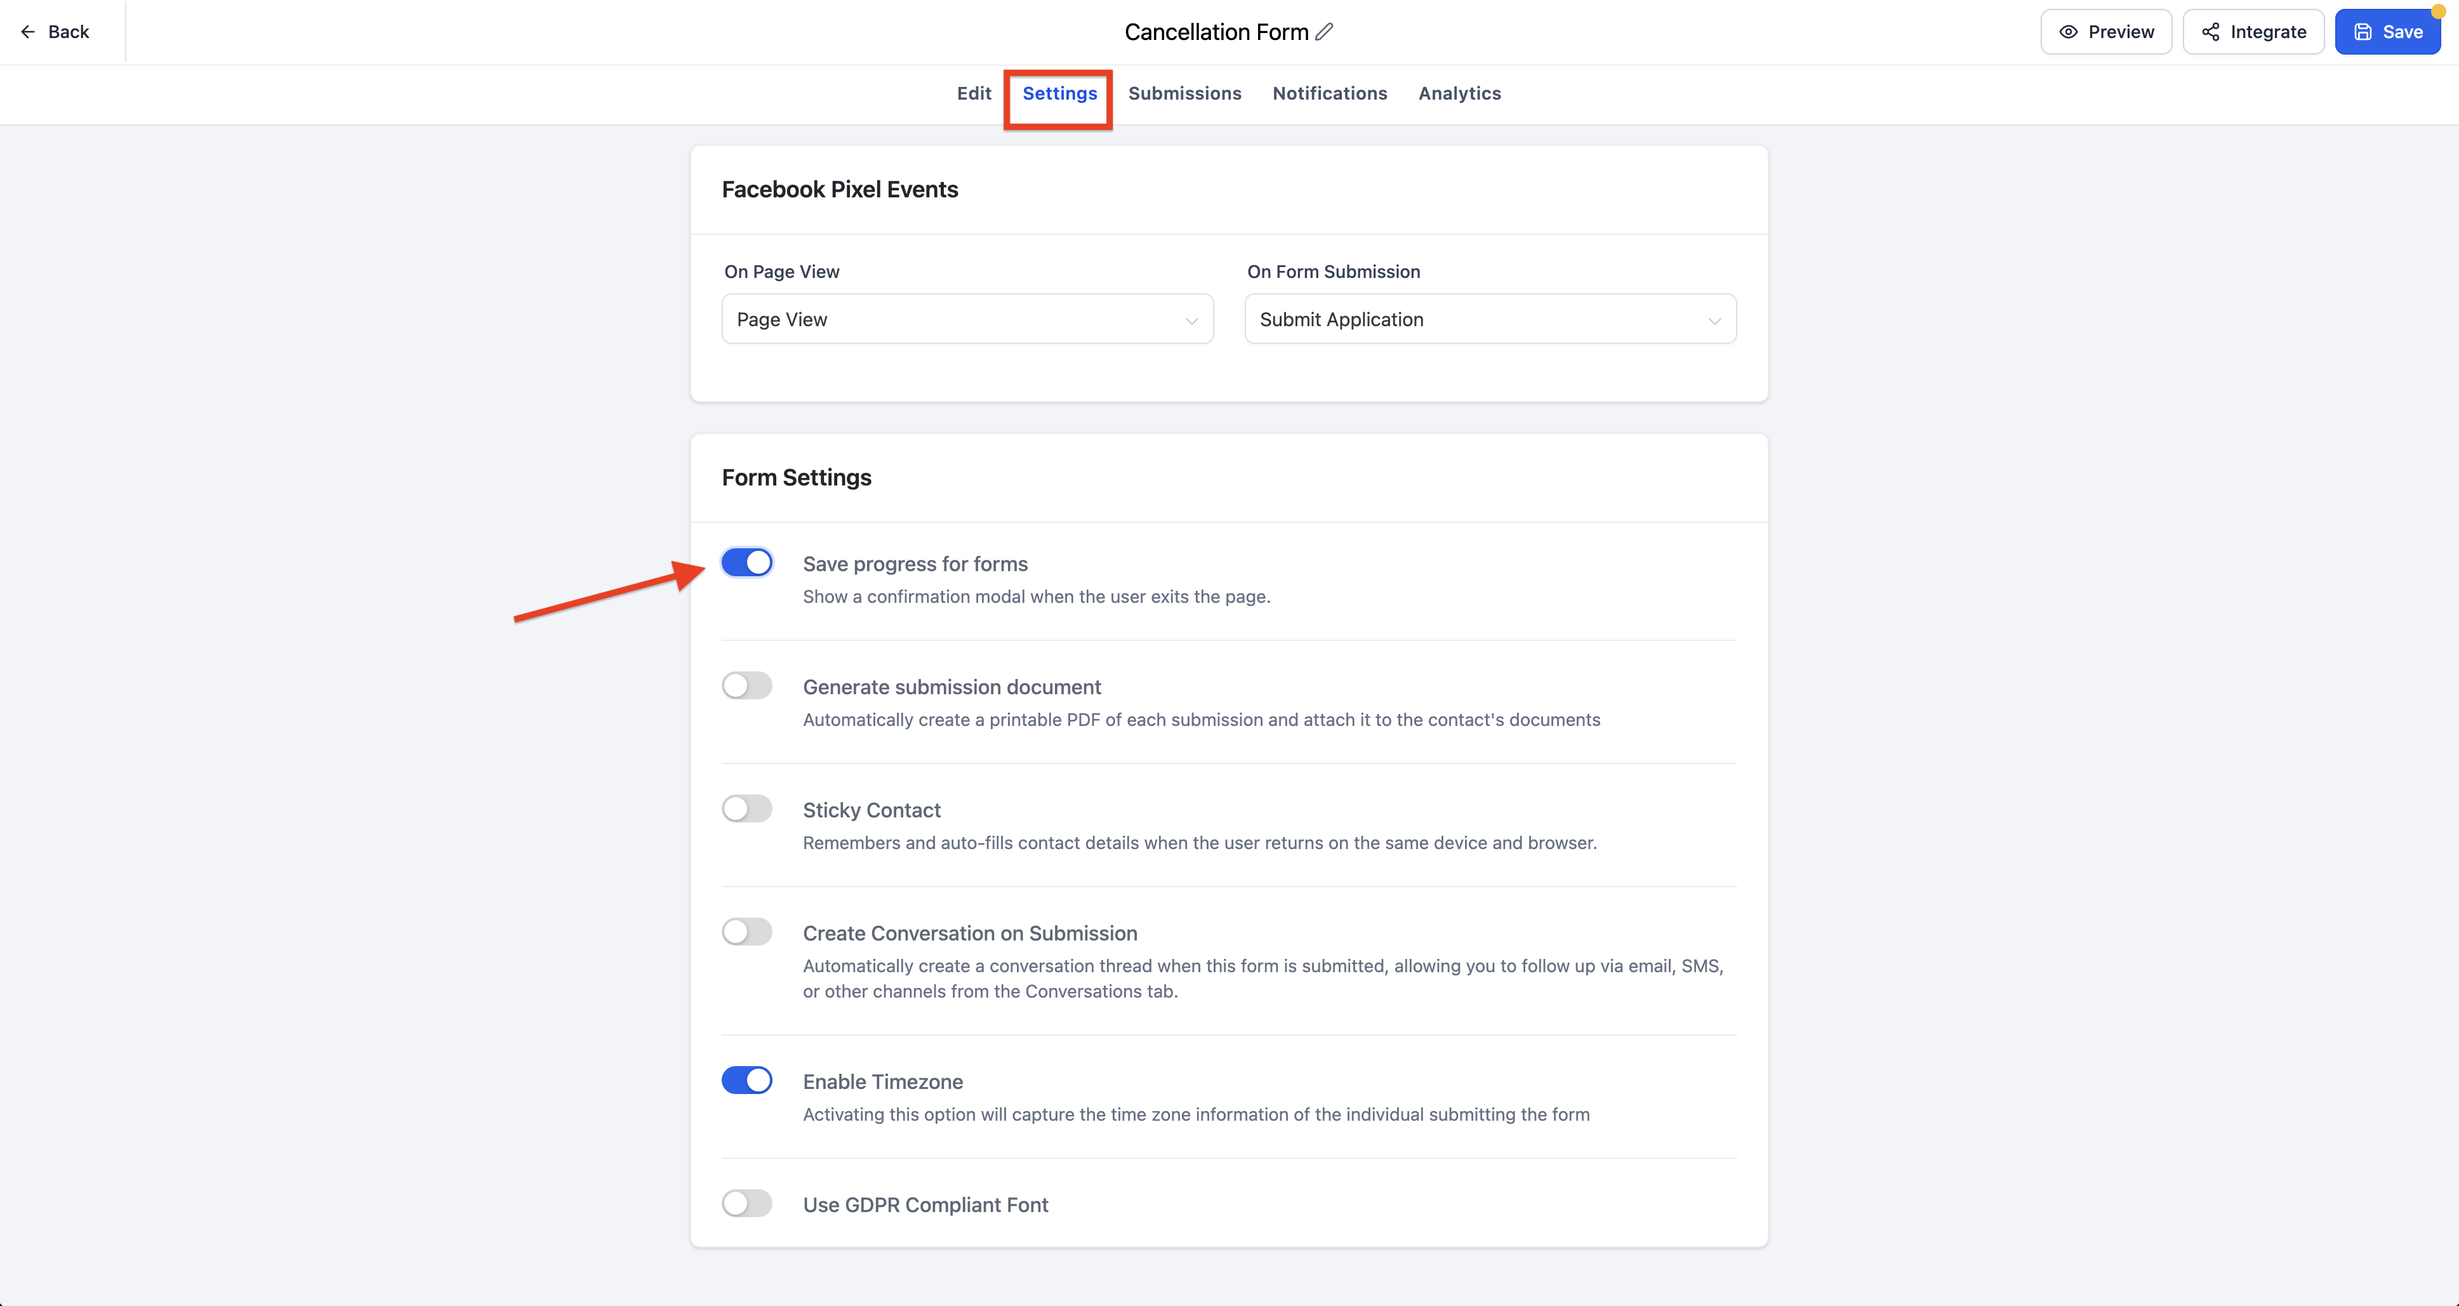The image size is (2459, 1306).
Task: Click the Preview button
Action: click(2106, 32)
